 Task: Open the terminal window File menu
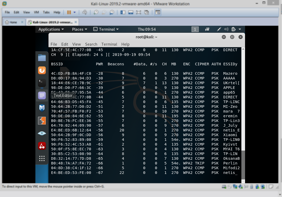54,44
